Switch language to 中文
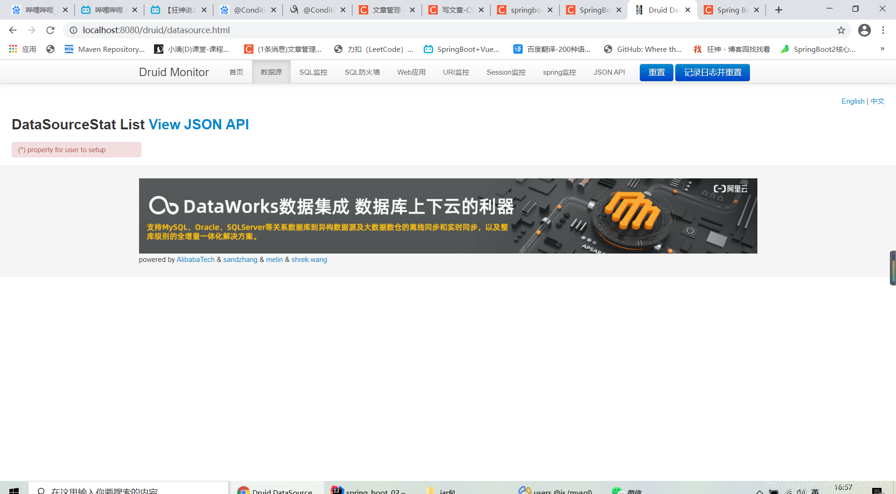The image size is (896, 494). pos(877,101)
